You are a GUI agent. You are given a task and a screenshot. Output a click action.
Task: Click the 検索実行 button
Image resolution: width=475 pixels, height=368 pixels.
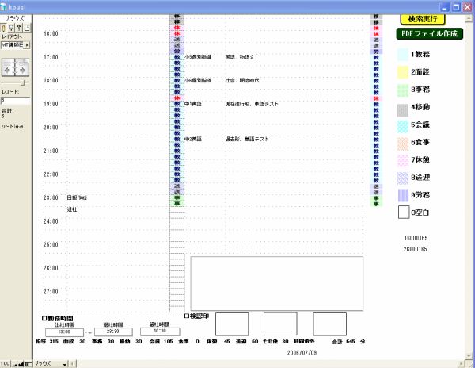(x=424, y=18)
